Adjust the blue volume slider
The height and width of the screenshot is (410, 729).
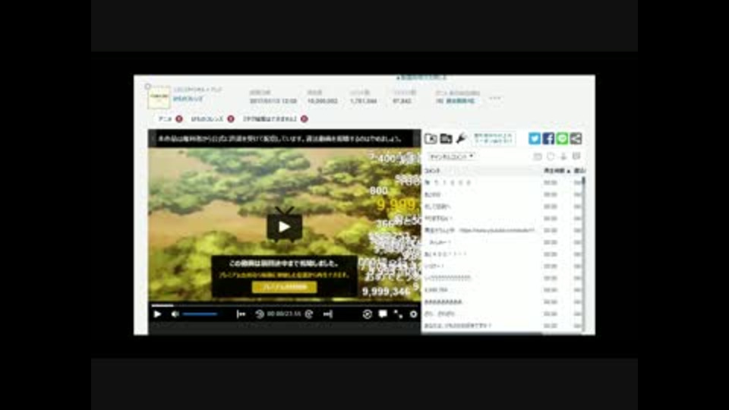point(200,314)
